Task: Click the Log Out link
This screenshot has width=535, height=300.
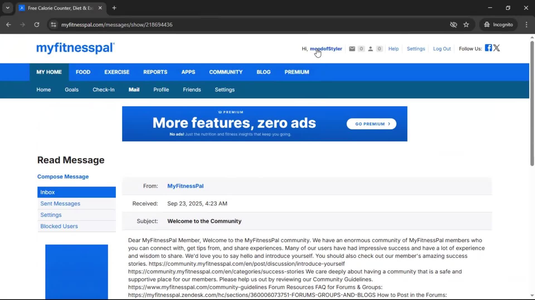Action: [x=442, y=49]
